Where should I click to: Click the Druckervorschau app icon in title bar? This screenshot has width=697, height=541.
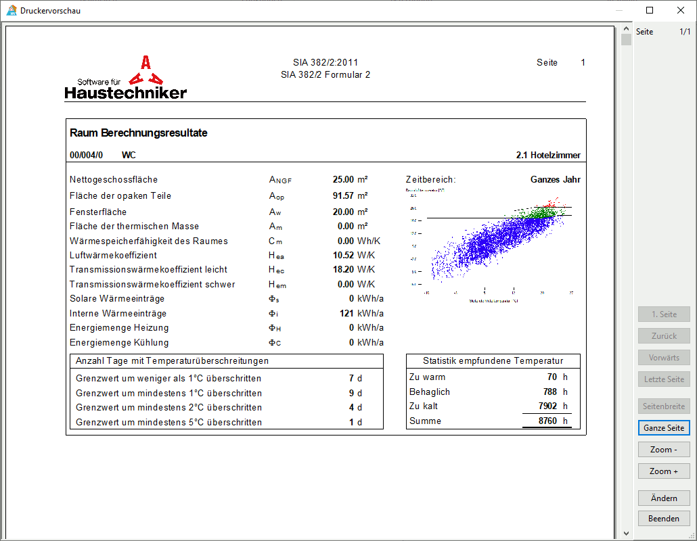coord(12,10)
